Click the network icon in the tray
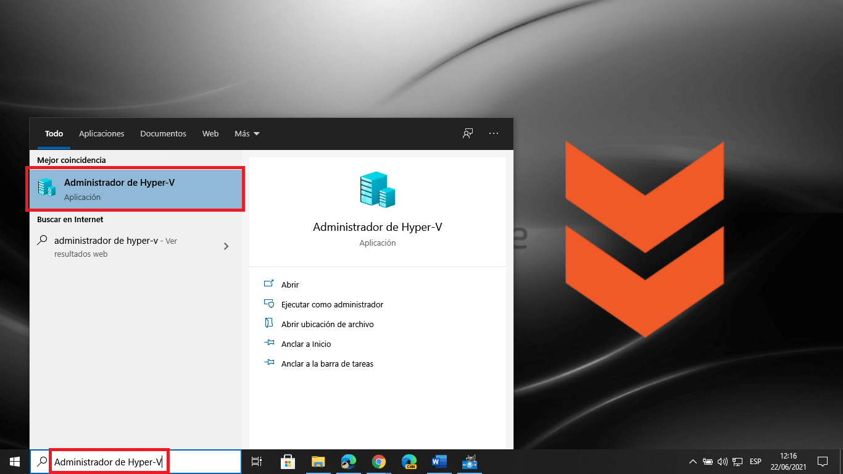Screen dimensions: 843x474 (x=737, y=462)
